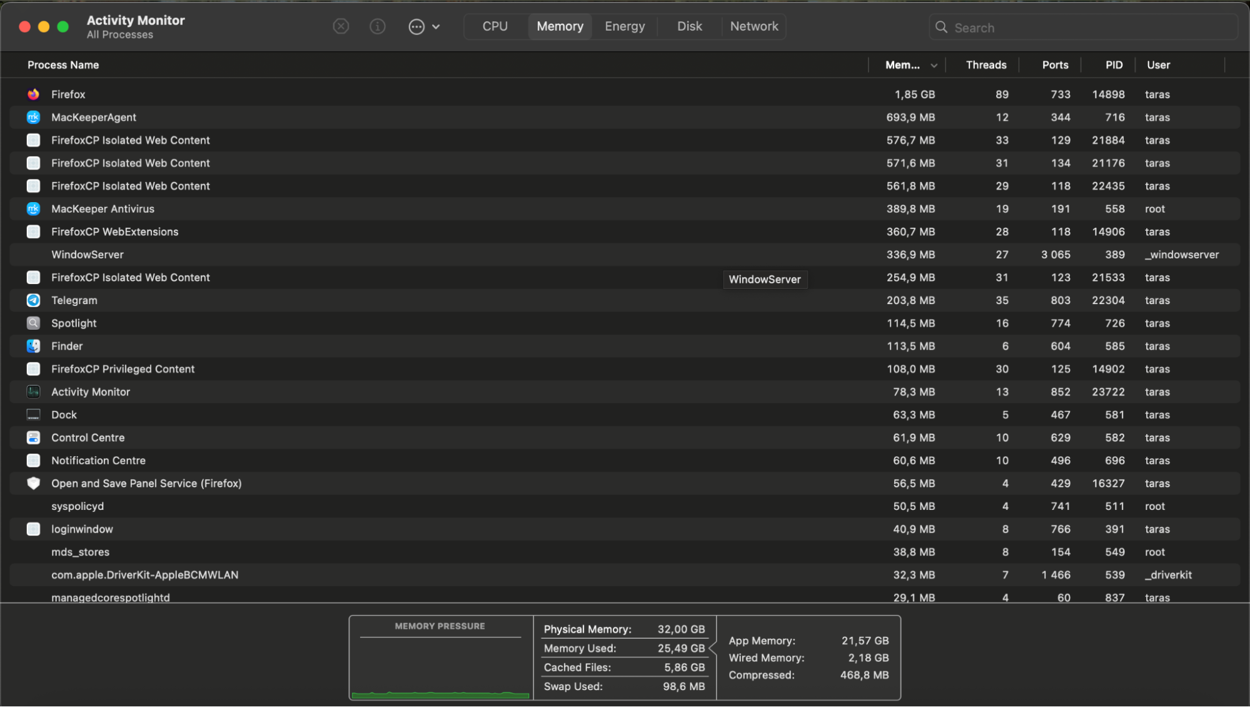Click the Firefox app icon in process list
Viewport: 1250px width, 707px height.
[33, 94]
